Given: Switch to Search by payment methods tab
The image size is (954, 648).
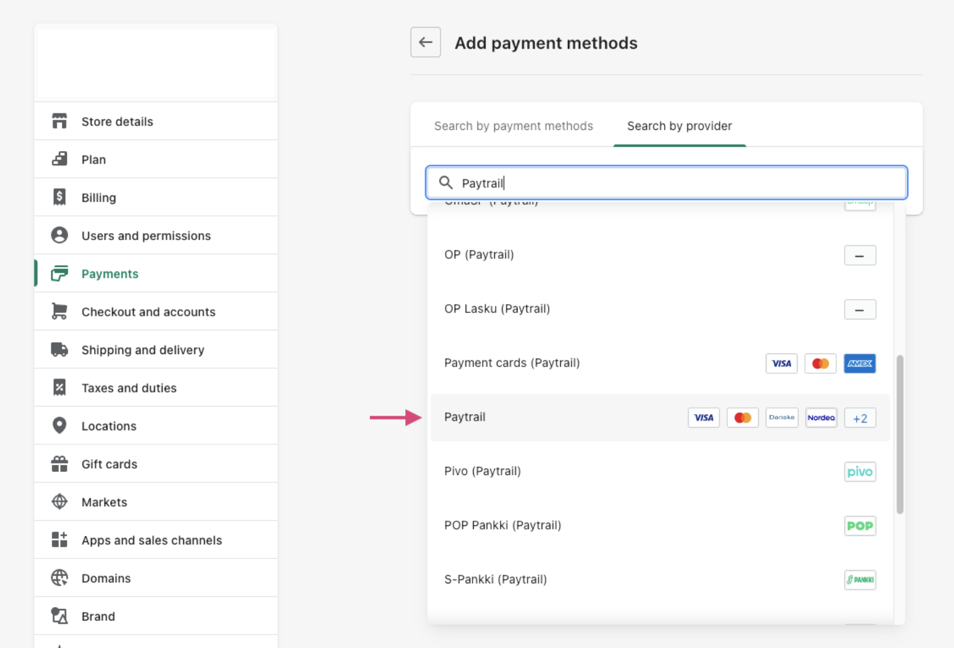Looking at the screenshot, I should pyautogui.click(x=513, y=126).
